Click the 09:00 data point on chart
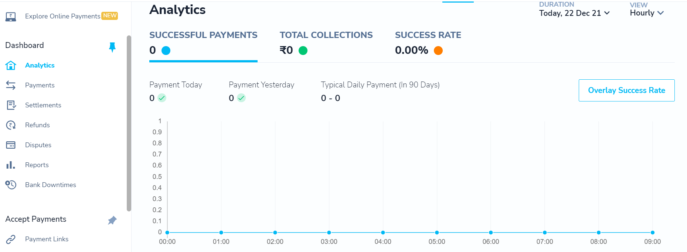The image size is (687, 252). [653, 232]
